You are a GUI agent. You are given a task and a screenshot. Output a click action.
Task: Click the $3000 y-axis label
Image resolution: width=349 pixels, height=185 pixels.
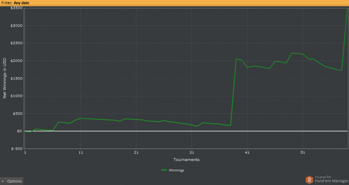pyautogui.click(x=16, y=25)
